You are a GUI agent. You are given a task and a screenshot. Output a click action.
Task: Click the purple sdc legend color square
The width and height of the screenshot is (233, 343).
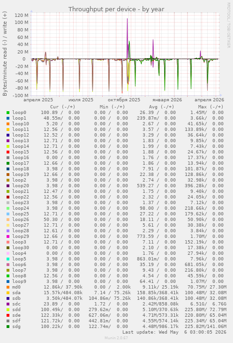pyautogui.click(x=8, y=304)
